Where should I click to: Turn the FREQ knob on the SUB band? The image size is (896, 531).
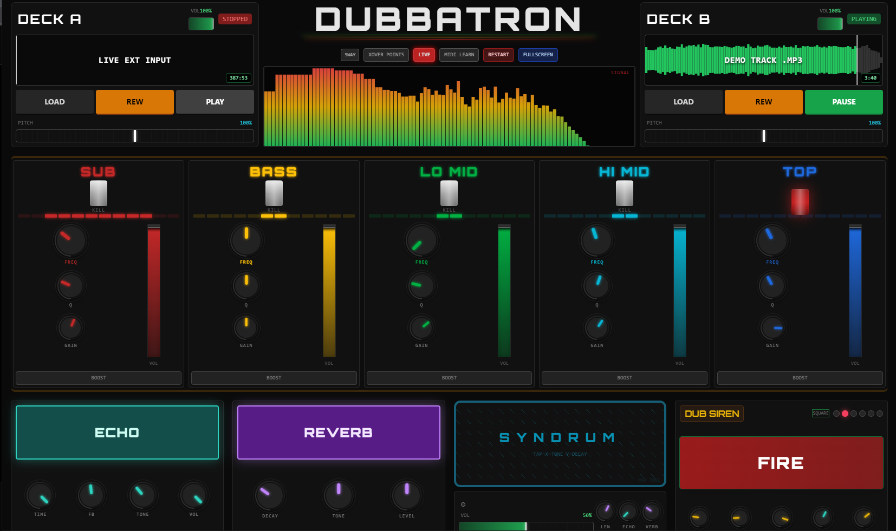pyautogui.click(x=70, y=240)
